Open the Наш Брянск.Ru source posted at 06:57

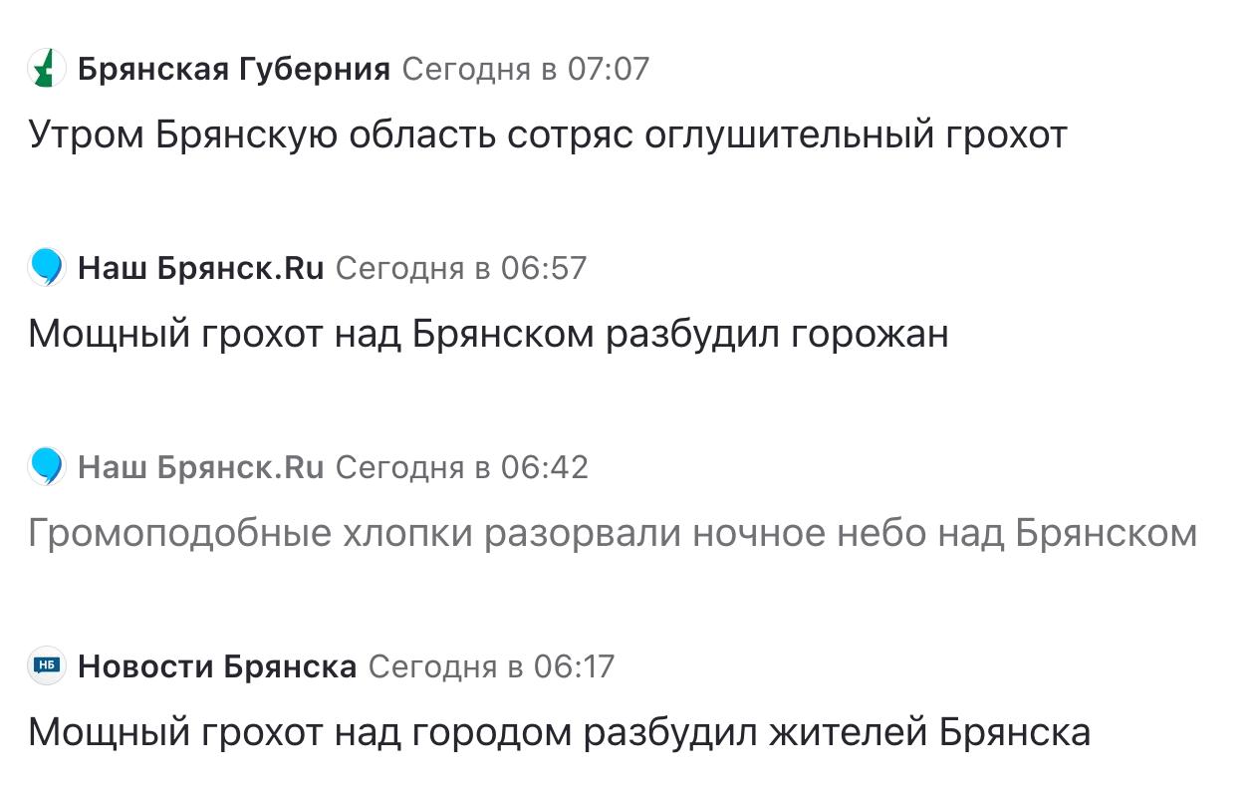pos(201,268)
